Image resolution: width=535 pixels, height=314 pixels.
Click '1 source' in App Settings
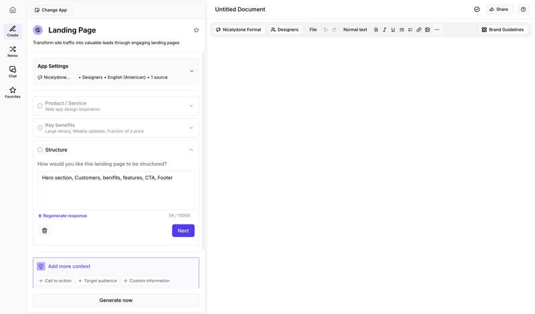[x=159, y=77]
